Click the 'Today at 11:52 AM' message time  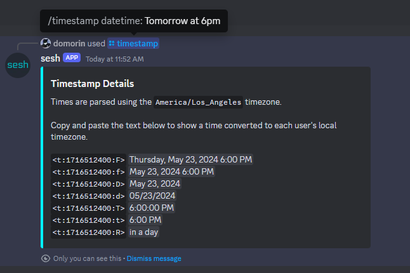(x=115, y=59)
